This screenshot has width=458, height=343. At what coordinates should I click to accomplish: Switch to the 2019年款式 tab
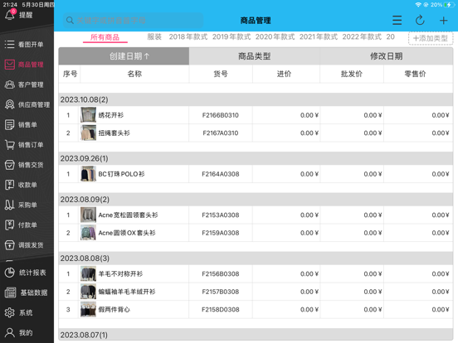pyautogui.click(x=231, y=36)
